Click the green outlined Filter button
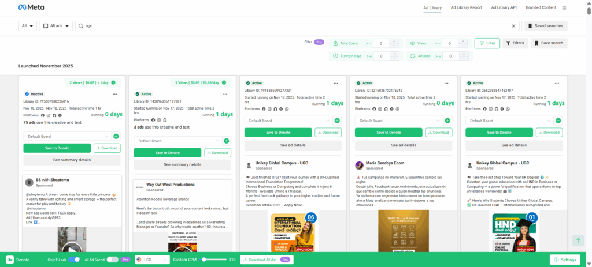The width and height of the screenshot is (592, 267). tap(487, 43)
